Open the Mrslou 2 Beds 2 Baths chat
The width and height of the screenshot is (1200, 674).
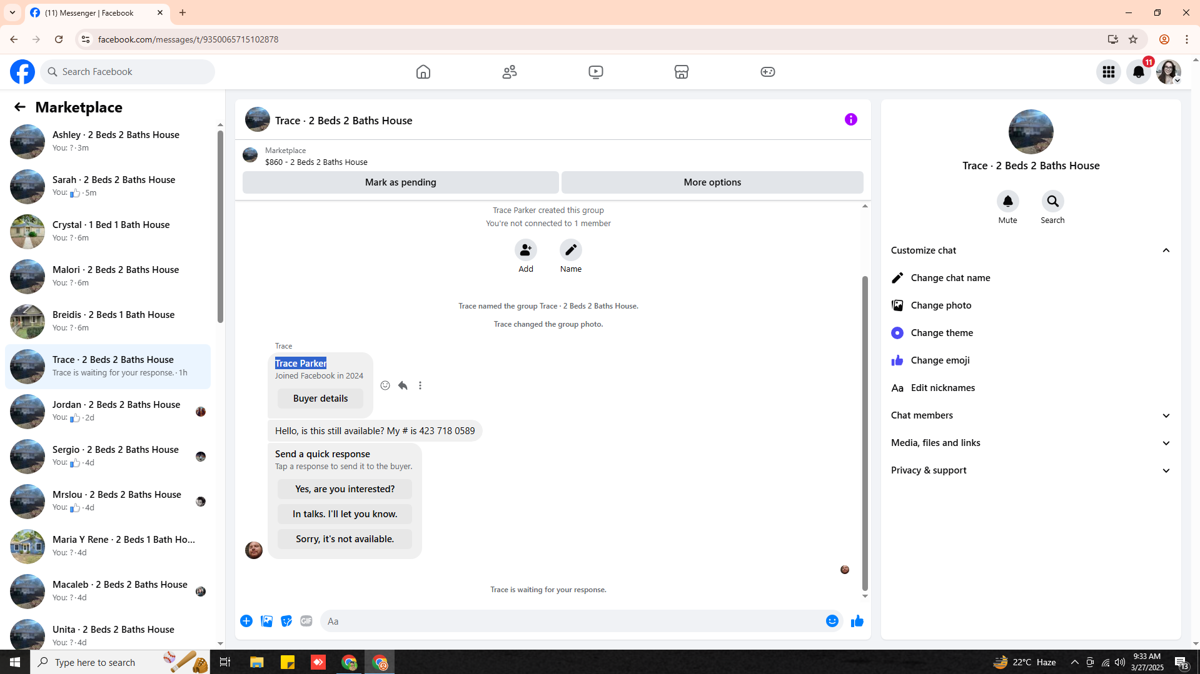pos(108,501)
